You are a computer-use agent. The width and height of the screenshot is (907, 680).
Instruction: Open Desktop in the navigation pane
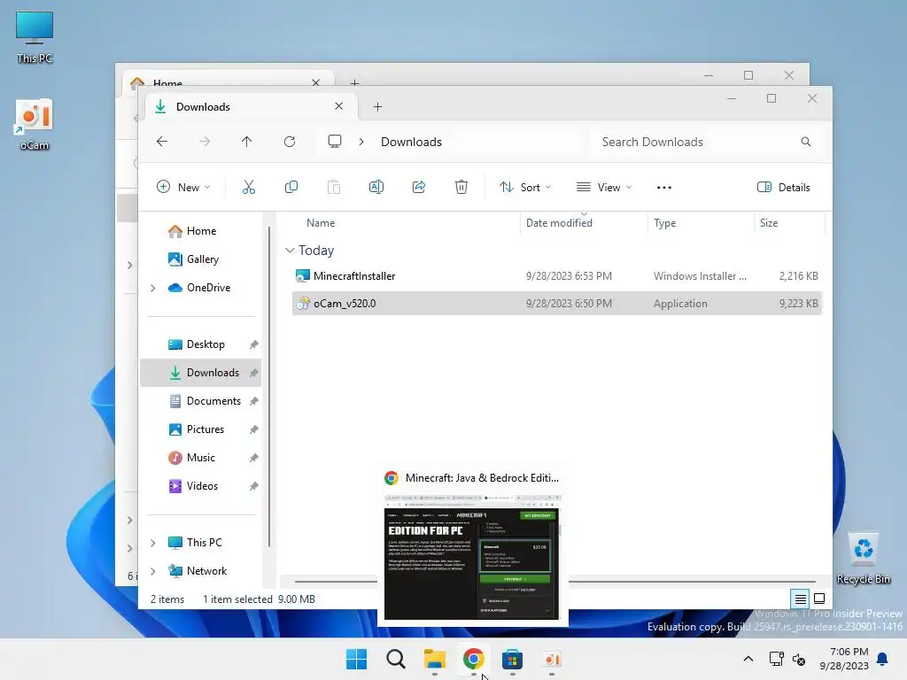(201, 344)
